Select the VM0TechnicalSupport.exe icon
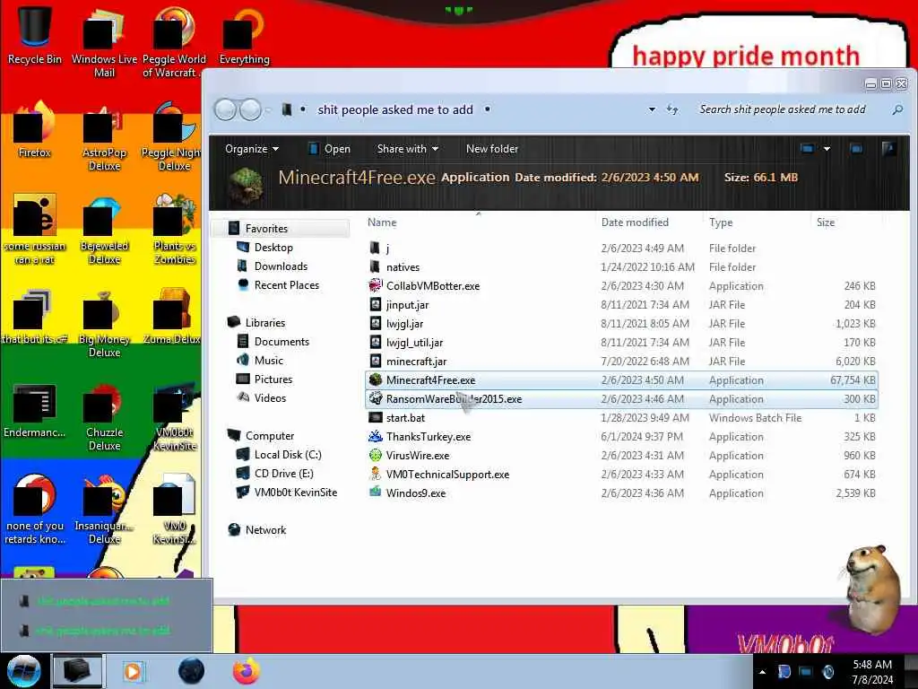The width and height of the screenshot is (918, 689). coord(376,474)
